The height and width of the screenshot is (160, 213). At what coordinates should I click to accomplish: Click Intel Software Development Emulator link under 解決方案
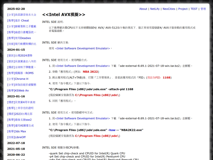pyautogui.click(x=82, y=49)
